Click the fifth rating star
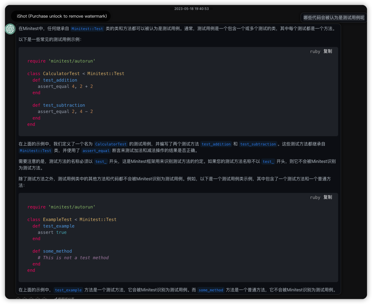This screenshot has height=304, width=372. (44, 299)
